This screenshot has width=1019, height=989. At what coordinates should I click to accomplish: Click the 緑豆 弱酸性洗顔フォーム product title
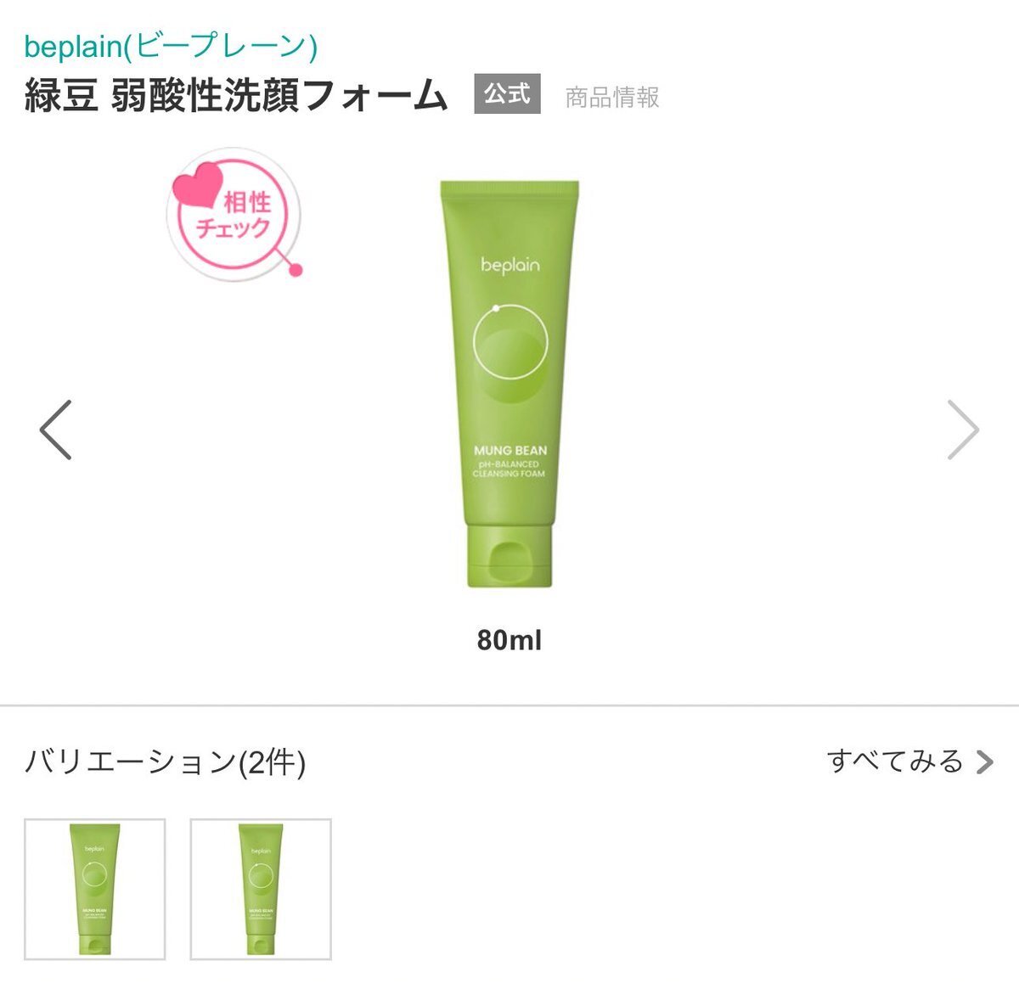(235, 95)
